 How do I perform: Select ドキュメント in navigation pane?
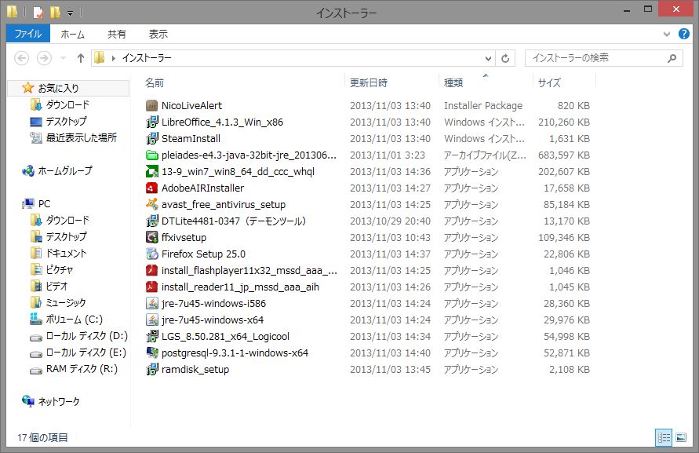pyautogui.click(x=67, y=254)
